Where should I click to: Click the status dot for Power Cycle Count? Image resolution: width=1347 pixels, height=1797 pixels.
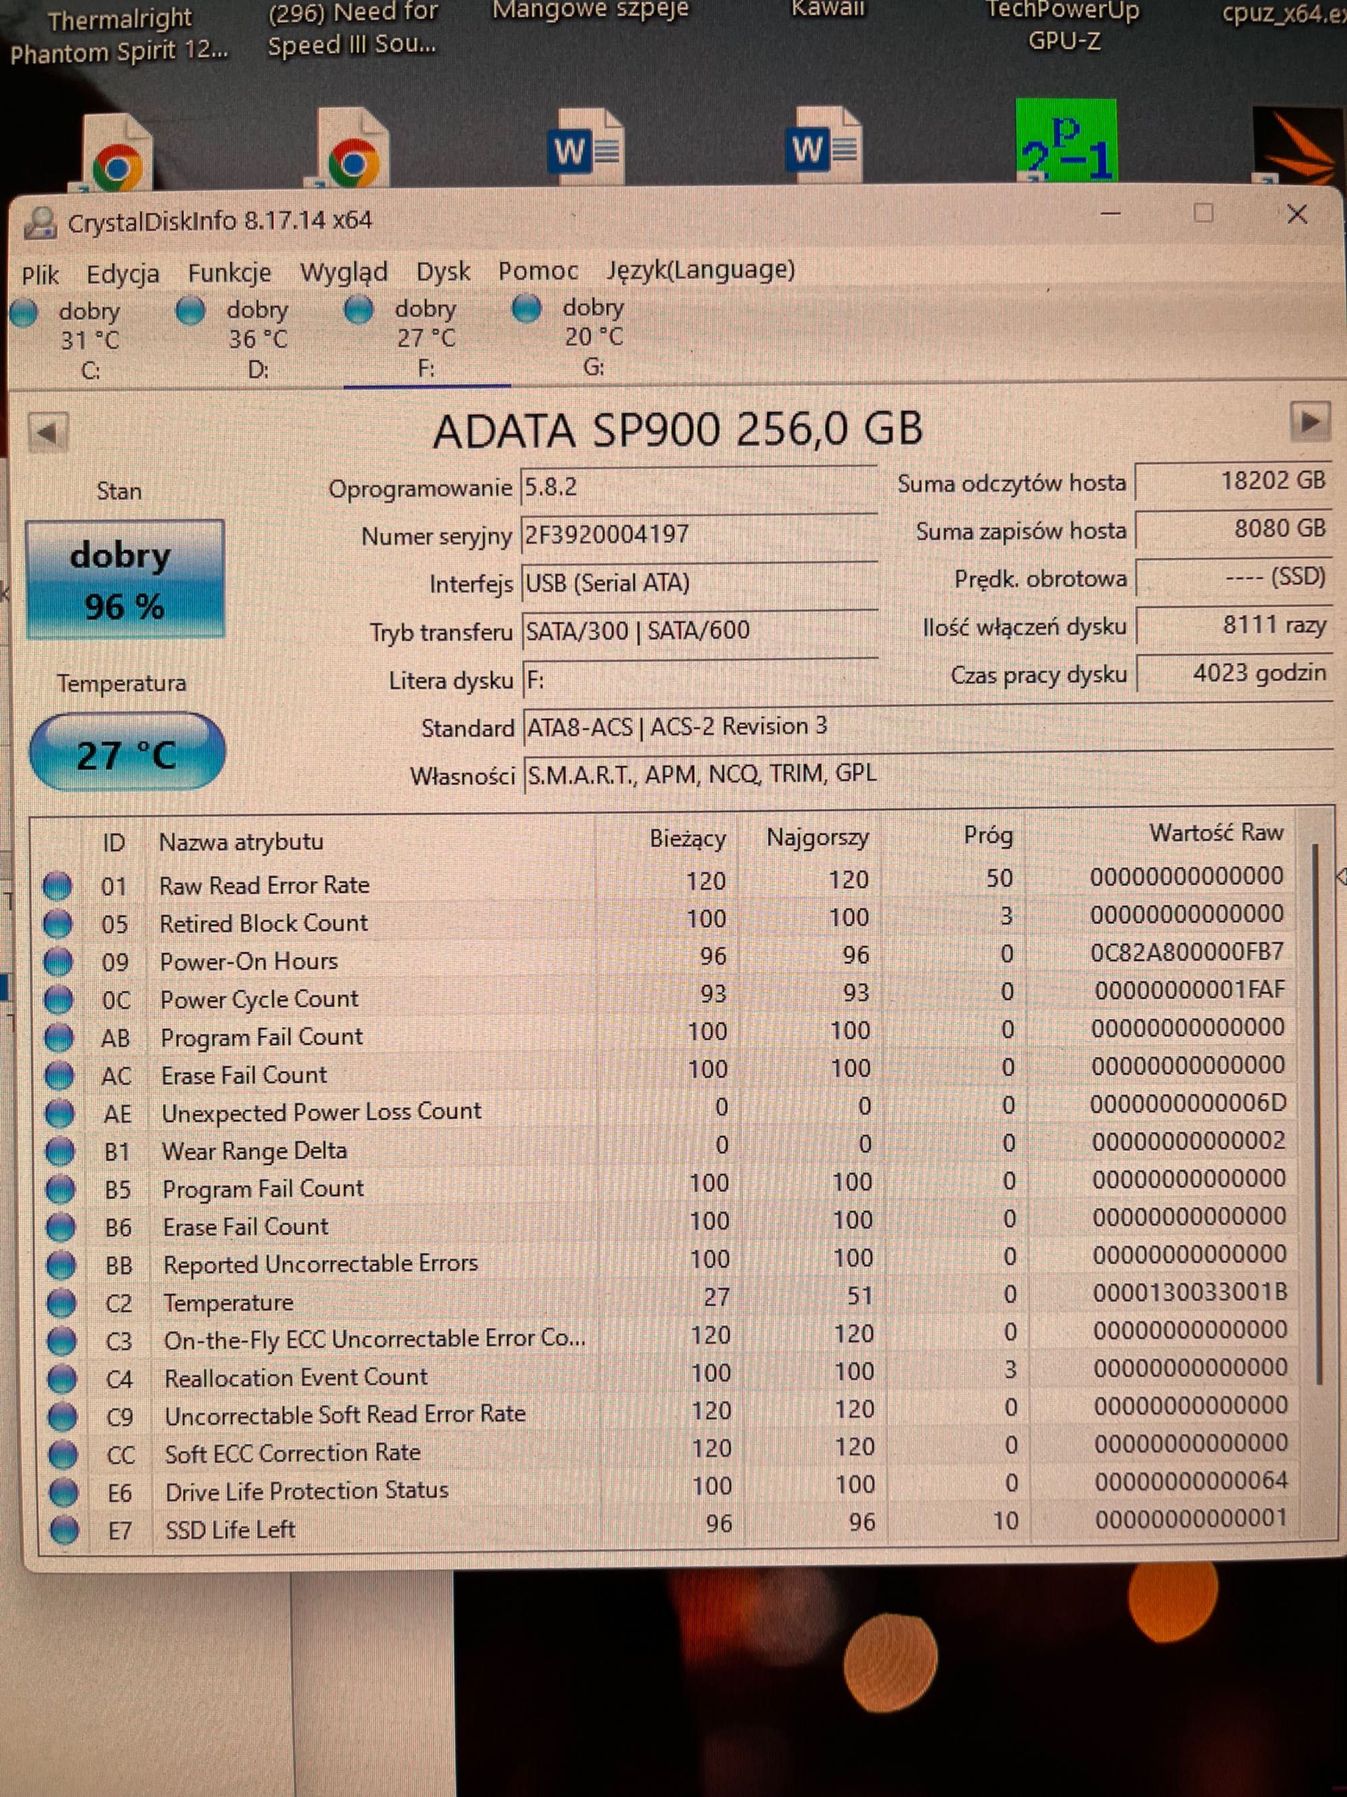click(58, 1000)
